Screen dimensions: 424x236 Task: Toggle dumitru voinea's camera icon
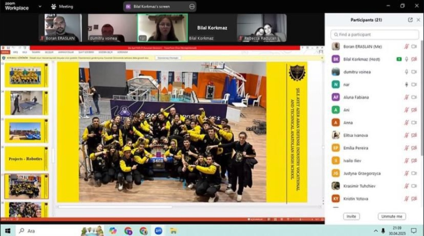(x=414, y=72)
